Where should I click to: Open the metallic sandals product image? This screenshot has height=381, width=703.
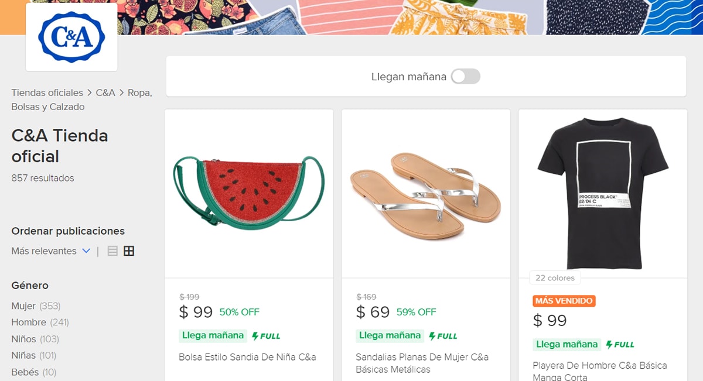click(x=425, y=193)
